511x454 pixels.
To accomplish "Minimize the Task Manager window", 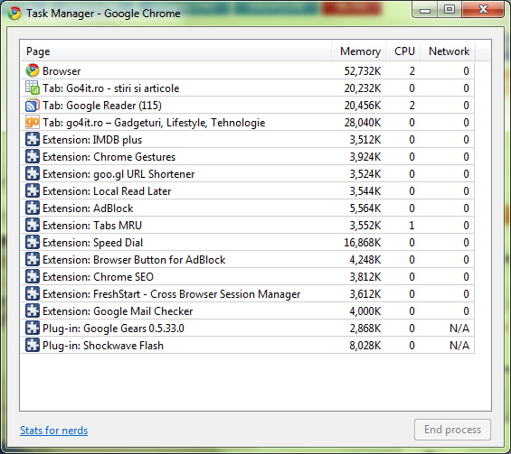I will 425,10.
